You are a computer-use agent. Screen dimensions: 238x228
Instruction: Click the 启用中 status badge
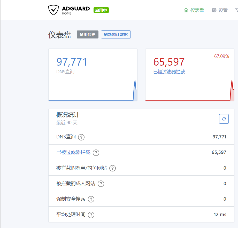(101, 10)
